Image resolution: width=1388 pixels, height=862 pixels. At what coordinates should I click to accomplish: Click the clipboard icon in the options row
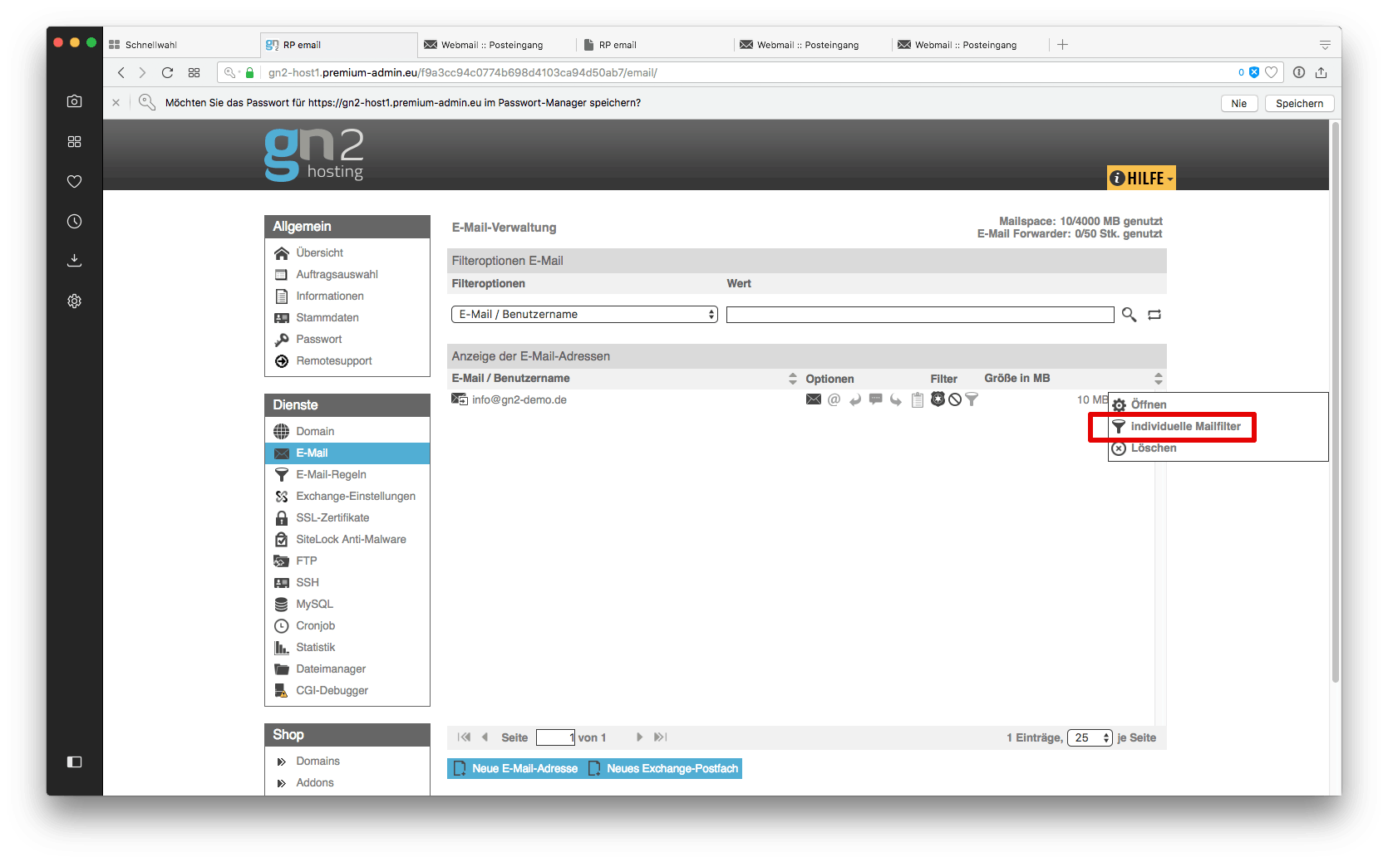(x=918, y=399)
